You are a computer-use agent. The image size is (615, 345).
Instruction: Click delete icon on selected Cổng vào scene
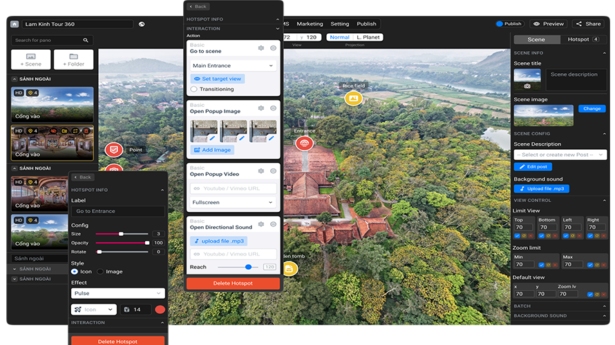pos(86,131)
